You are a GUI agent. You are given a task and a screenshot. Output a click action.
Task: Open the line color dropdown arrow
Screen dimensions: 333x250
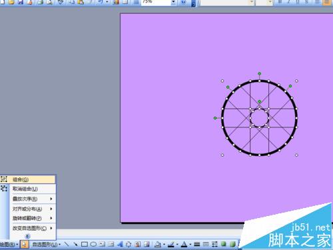pos(177,245)
